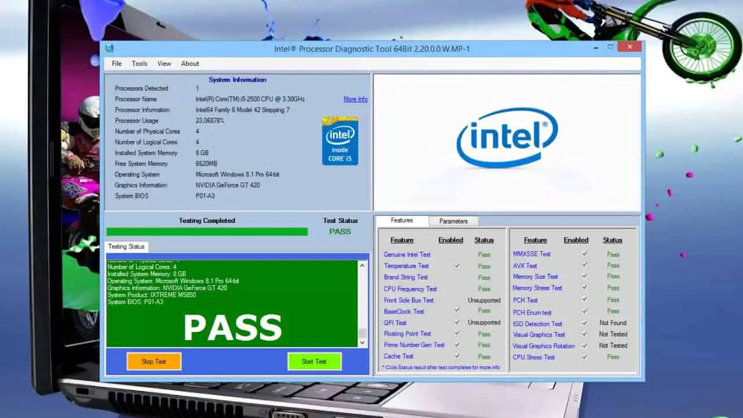
Task: Toggle the AVX Test checkbox
Action: click(x=585, y=265)
